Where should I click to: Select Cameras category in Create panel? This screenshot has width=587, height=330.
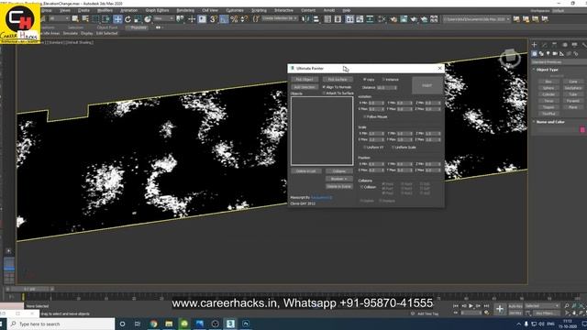tap(555, 54)
